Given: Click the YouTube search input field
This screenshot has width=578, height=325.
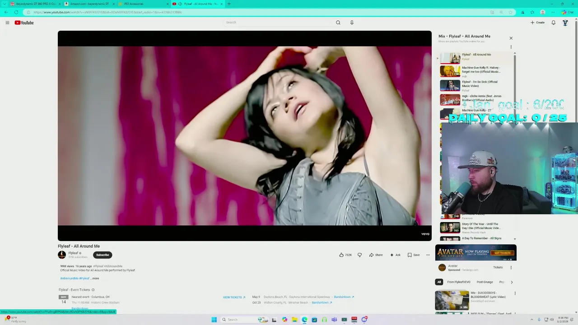Looking at the screenshot, I should point(278,23).
